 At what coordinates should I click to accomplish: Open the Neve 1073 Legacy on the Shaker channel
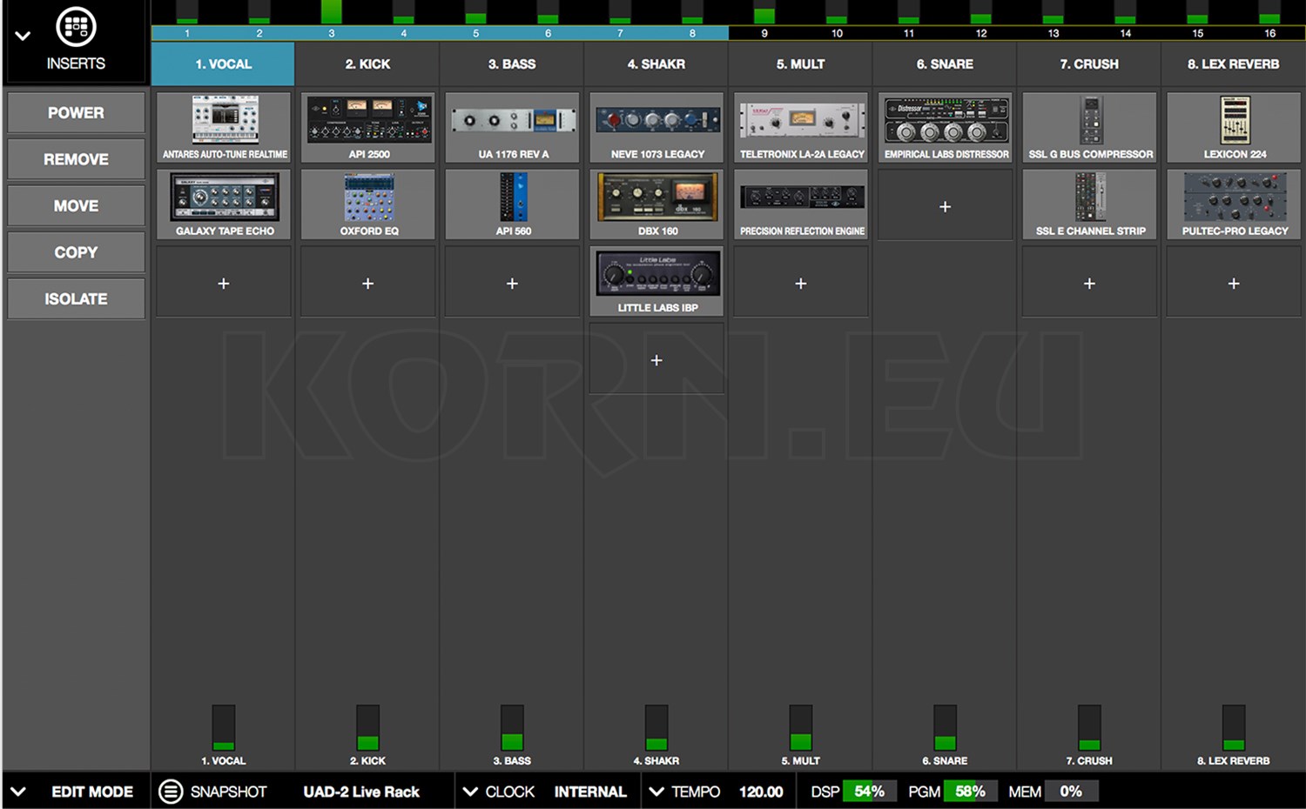coord(656,127)
